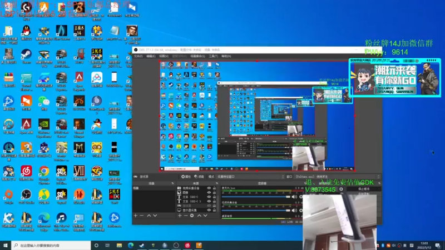Select the 显示器采集 source row
Image resolution: width=445 pixels, height=250 pixels.
(x=196, y=211)
